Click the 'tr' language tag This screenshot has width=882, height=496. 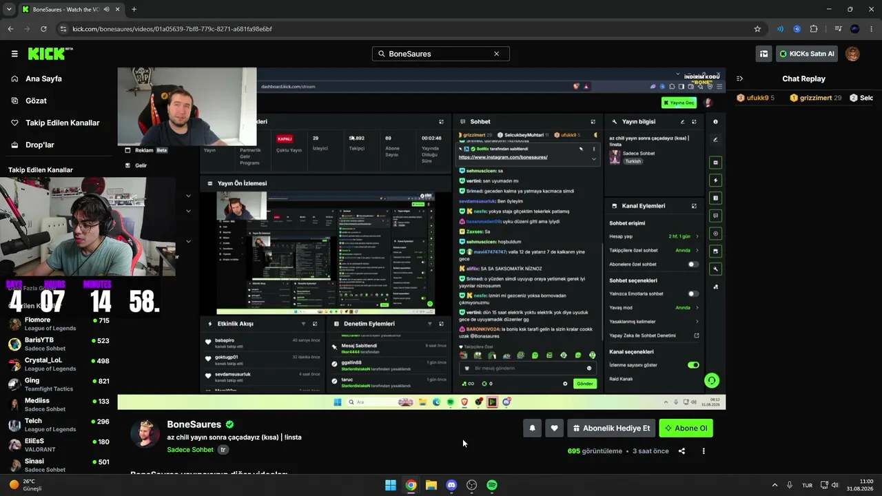pos(223,450)
